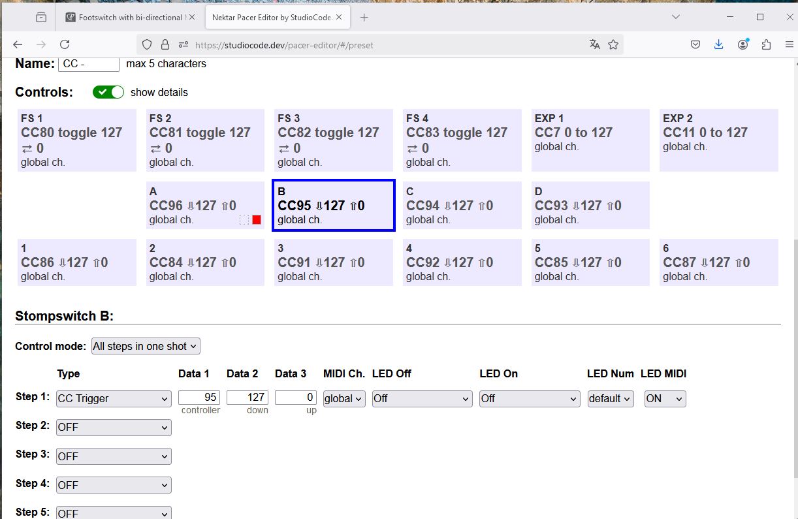The width and height of the screenshot is (798, 519).
Task: Open the LED Num default dropdown
Action: point(611,398)
